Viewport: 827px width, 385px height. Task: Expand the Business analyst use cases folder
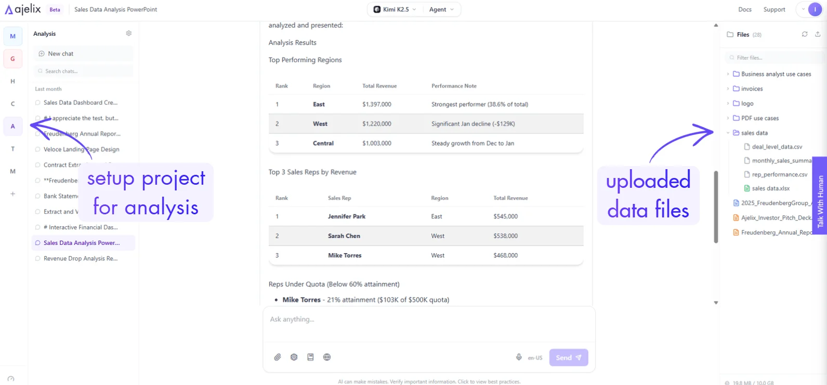[x=776, y=74]
